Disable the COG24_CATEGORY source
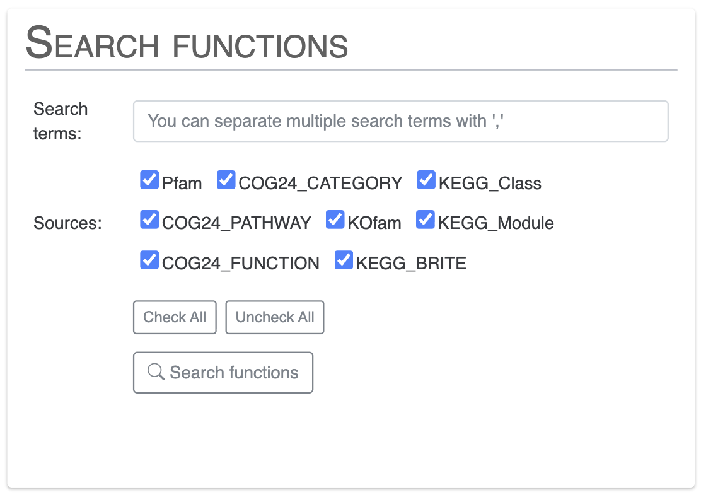This screenshot has width=701, height=497. pos(226,180)
